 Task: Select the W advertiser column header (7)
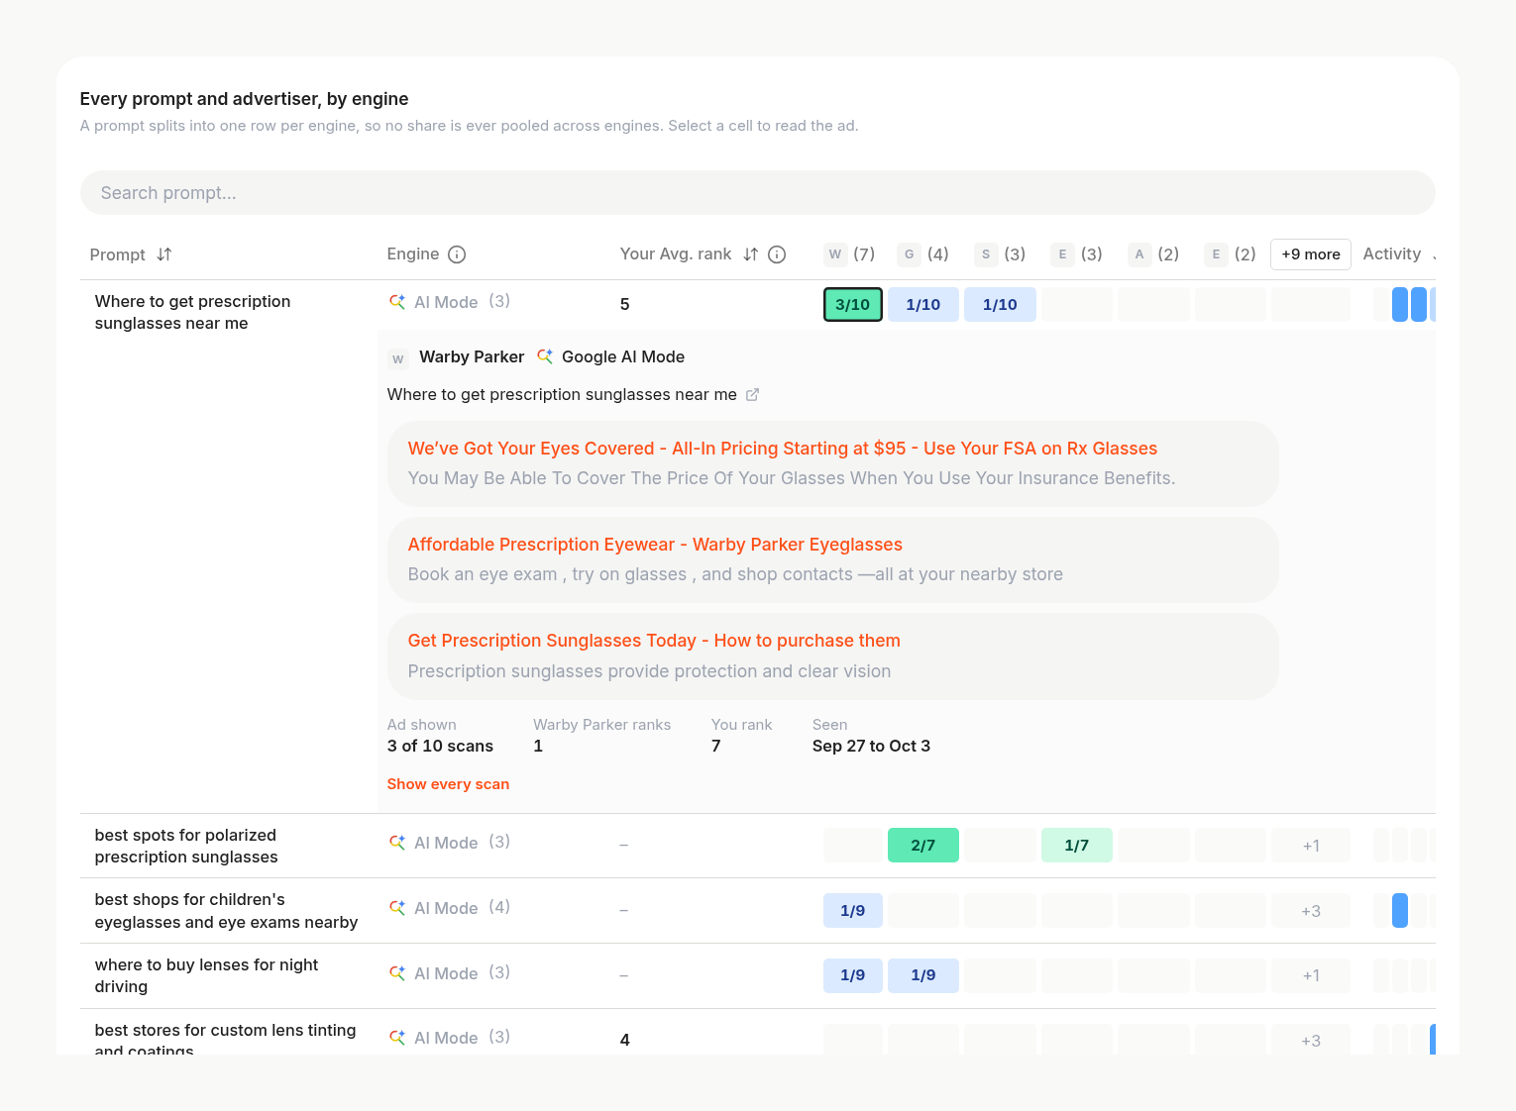click(850, 254)
